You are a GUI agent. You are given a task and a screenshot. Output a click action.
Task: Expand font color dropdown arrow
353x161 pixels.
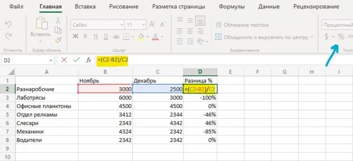pyautogui.click(x=161, y=37)
